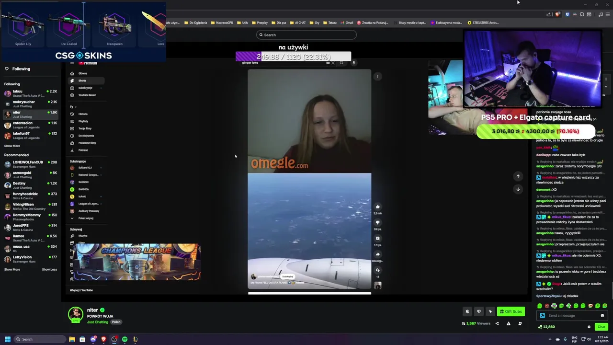The height and width of the screenshot is (345, 613).
Task: Open File Explorer from taskbar
Action: [72, 339]
